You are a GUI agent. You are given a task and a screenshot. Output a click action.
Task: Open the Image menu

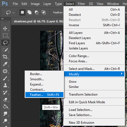tap(35, 4)
